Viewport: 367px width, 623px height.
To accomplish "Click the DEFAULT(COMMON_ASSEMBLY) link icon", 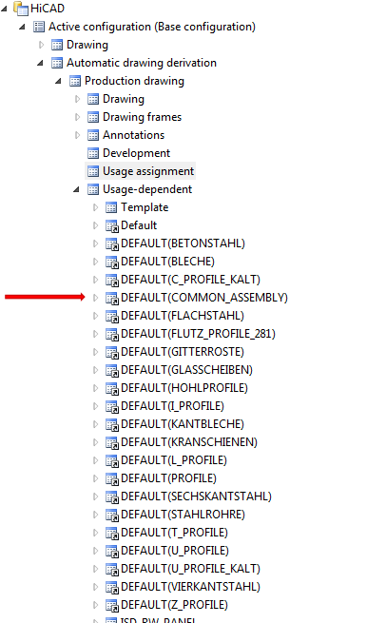I will click(112, 299).
